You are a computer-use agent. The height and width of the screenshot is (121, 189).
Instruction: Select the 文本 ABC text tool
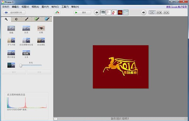point(26,53)
